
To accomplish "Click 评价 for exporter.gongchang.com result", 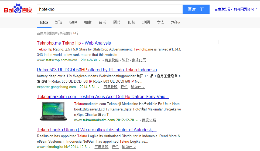I will tap(124, 87).
